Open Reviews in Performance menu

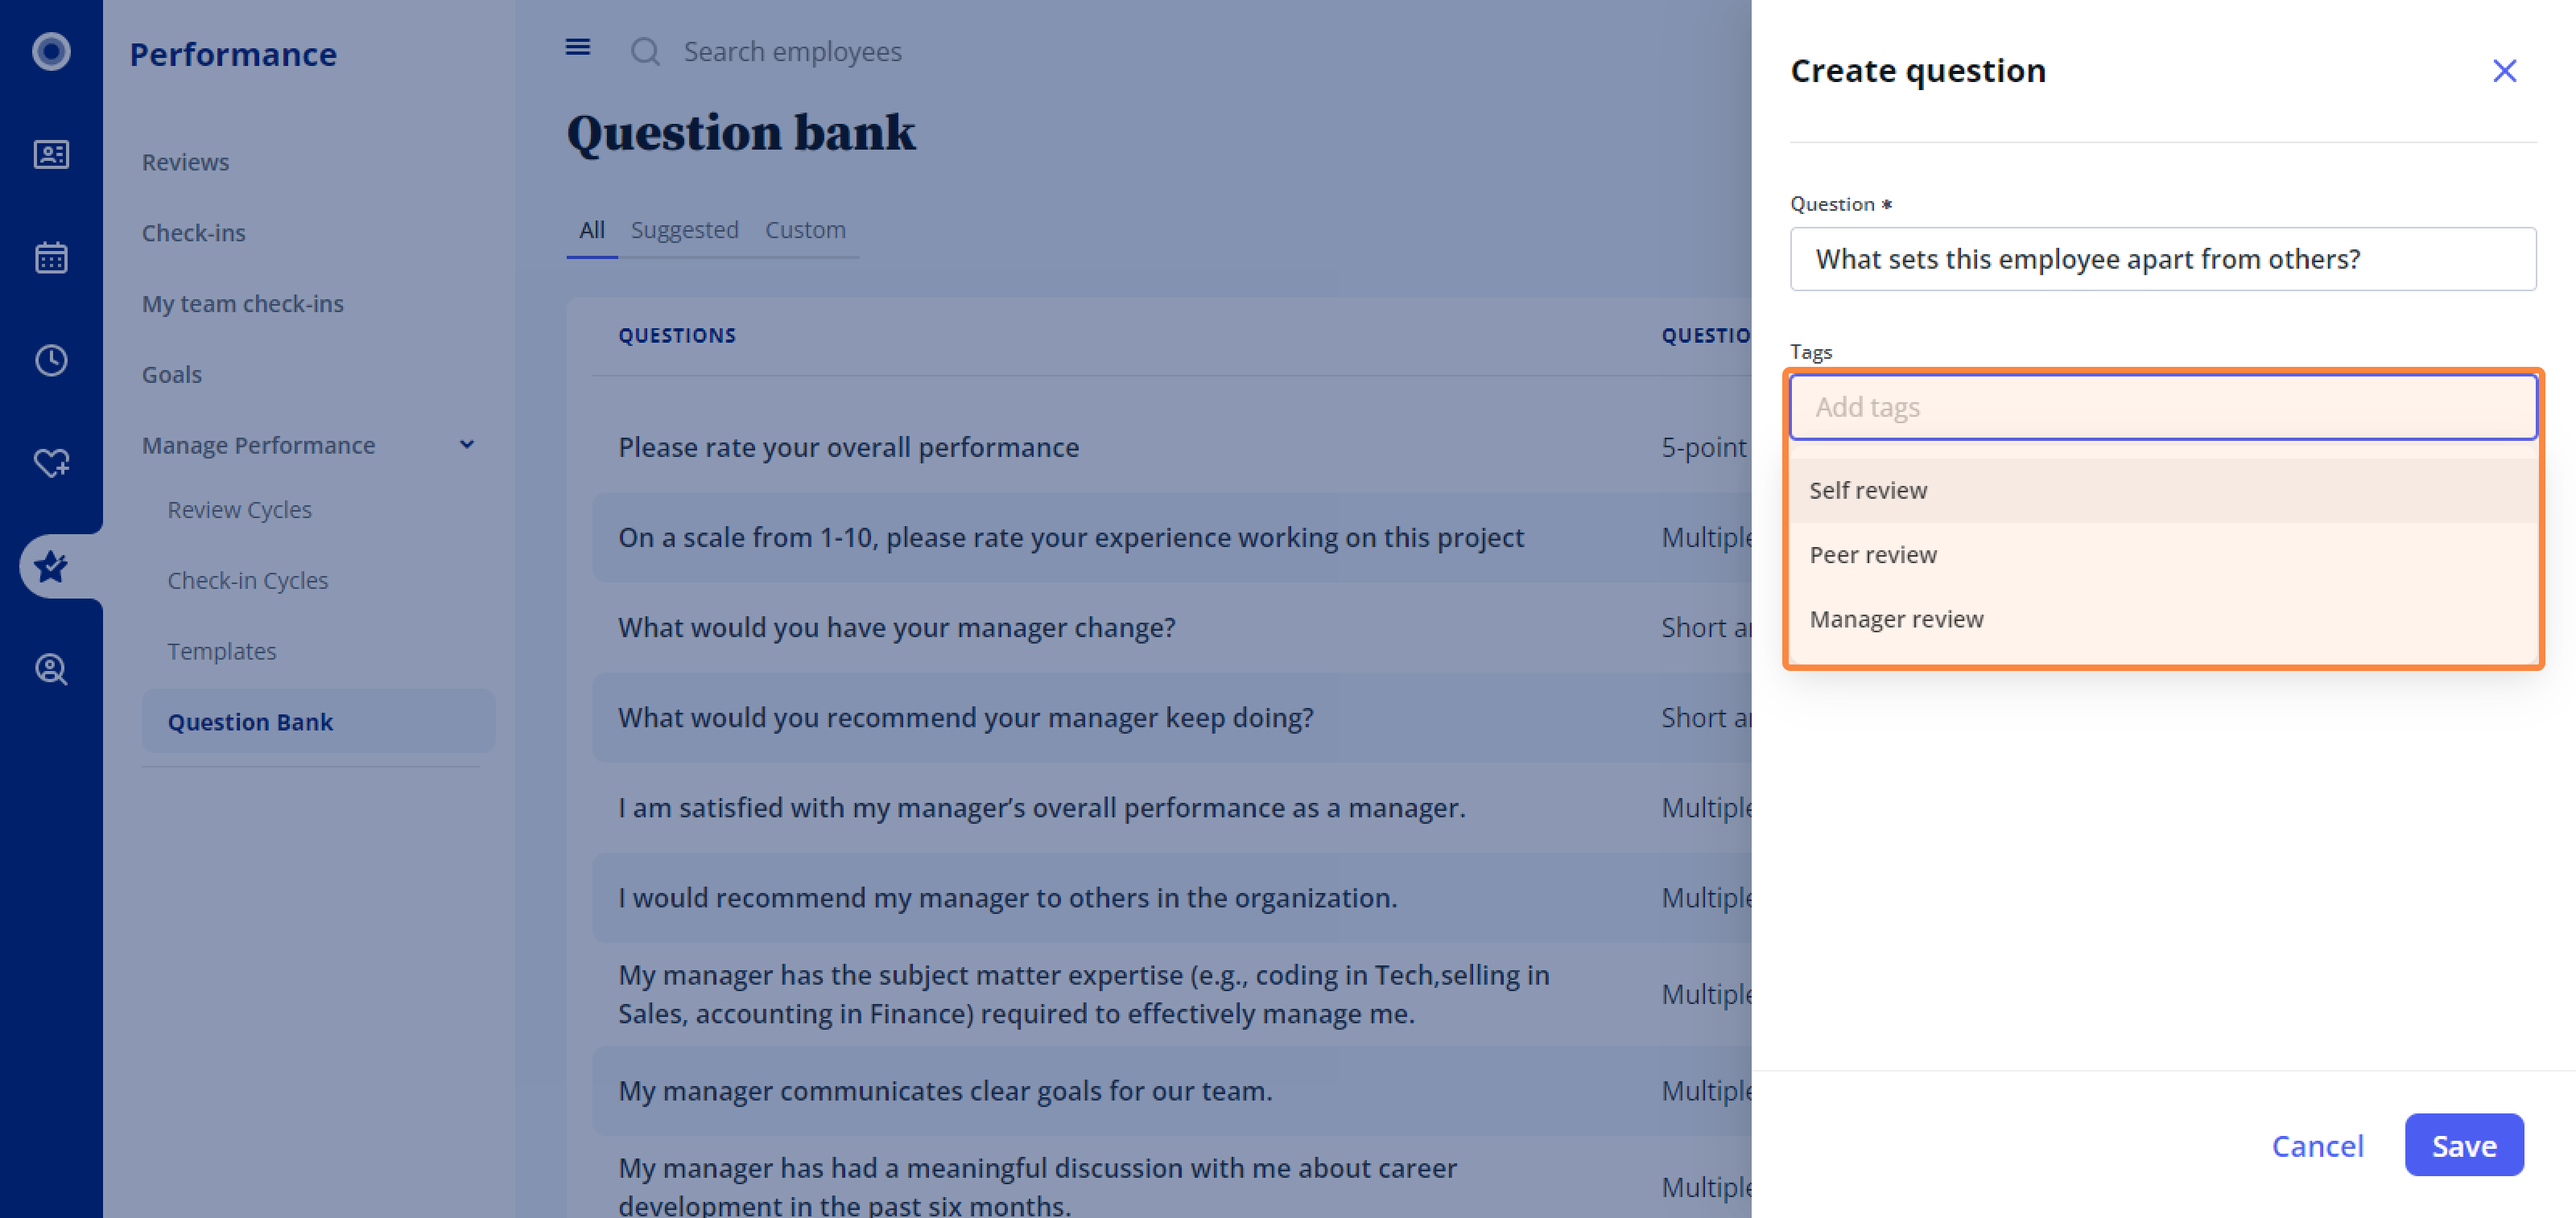pyautogui.click(x=185, y=162)
